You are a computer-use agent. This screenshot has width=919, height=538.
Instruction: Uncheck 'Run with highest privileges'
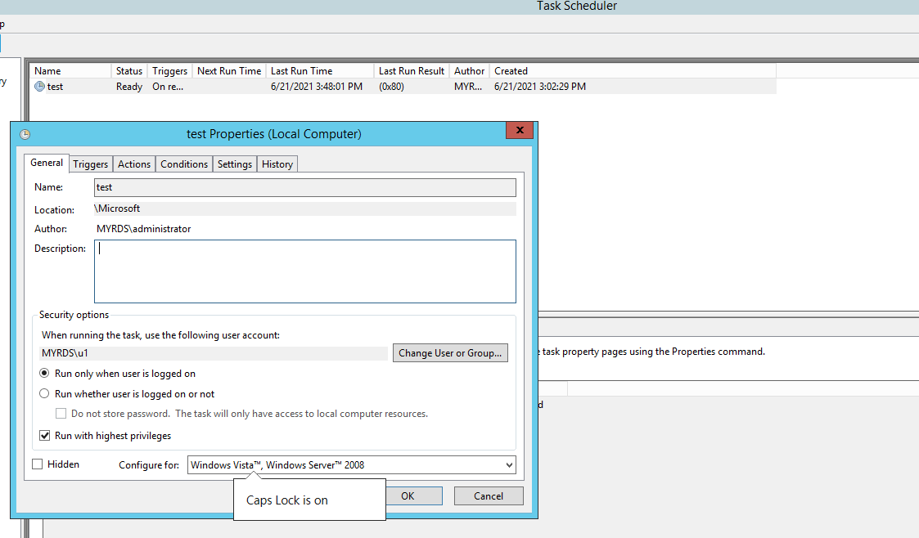point(44,435)
